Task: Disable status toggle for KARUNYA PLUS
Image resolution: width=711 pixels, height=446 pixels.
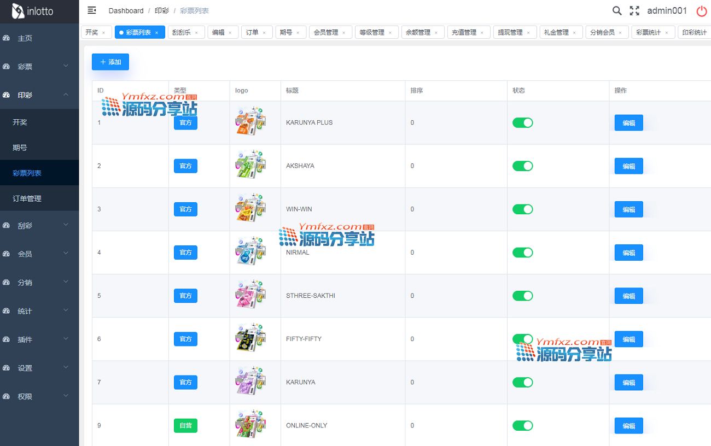Action: (x=522, y=122)
